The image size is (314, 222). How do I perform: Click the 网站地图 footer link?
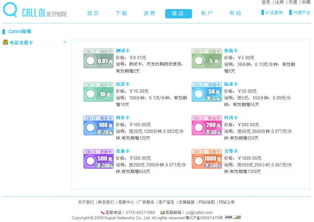pos(207,202)
